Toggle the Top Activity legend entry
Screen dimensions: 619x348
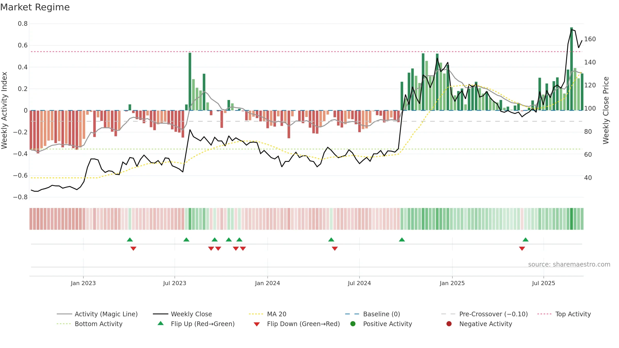pyautogui.click(x=564, y=314)
